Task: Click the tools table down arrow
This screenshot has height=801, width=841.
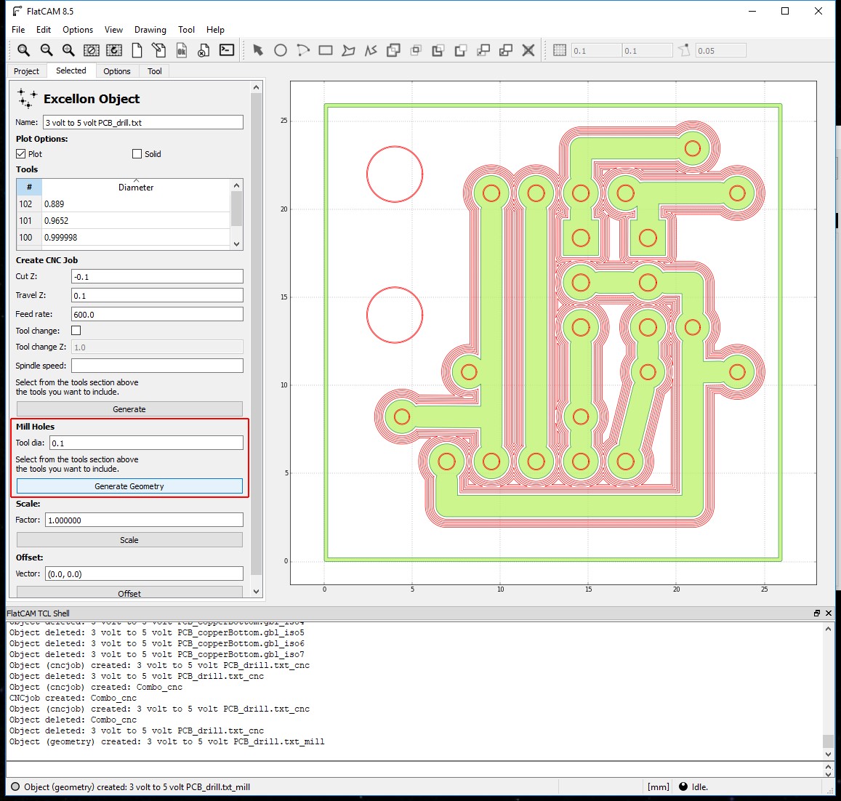Action: (x=236, y=244)
